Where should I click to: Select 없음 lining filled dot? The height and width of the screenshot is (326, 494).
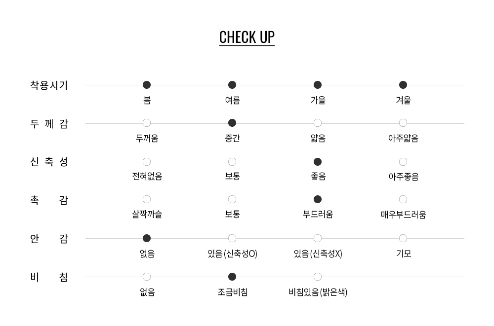(147, 239)
